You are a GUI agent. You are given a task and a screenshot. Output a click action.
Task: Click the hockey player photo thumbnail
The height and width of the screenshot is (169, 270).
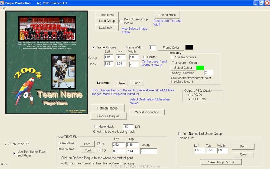pos(63,72)
